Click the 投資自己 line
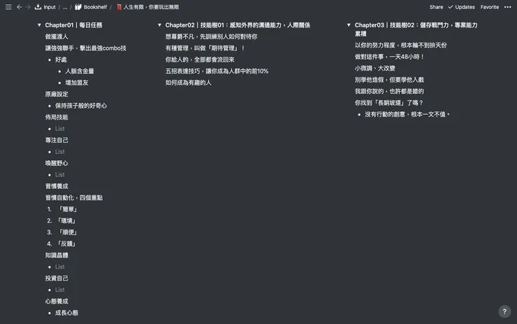The width and height of the screenshot is (517, 324). pos(57,279)
